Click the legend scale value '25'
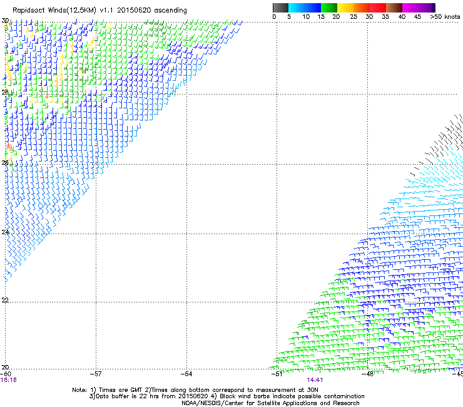This screenshot has width=463, height=407. pyautogui.click(x=354, y=16)
